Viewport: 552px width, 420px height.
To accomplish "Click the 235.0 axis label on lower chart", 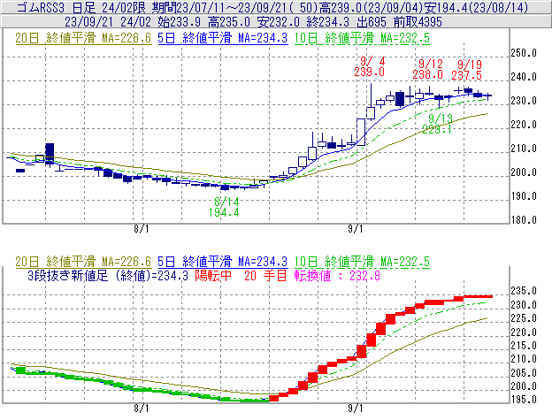I will (524, 291).
